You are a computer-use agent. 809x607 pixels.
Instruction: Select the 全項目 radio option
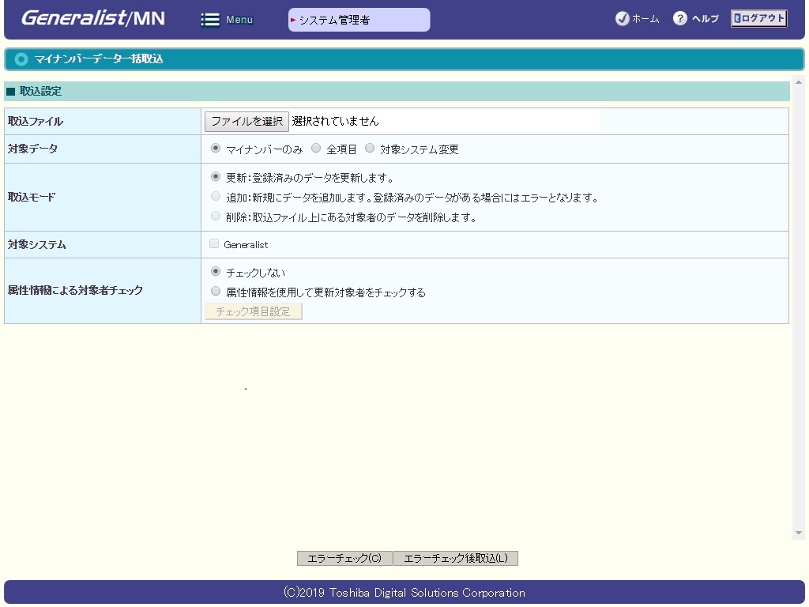click(x=316, y=149)
